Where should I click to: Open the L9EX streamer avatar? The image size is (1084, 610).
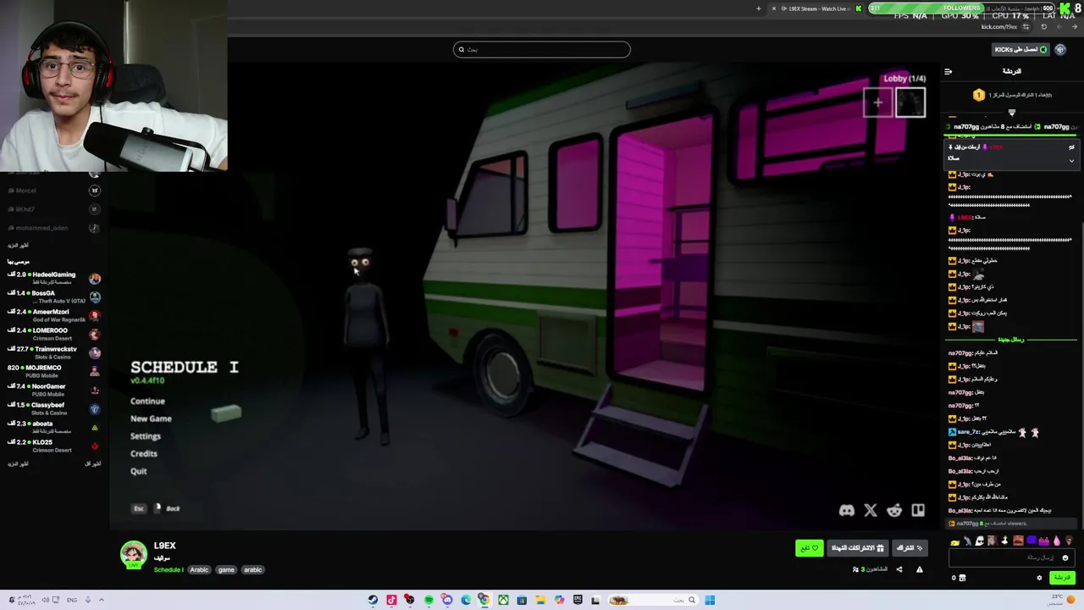tap(133, 553)
